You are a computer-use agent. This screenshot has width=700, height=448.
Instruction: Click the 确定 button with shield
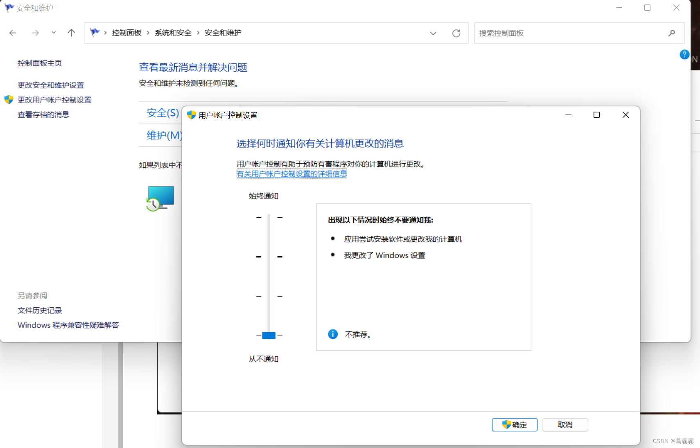(x=515, y=425)
